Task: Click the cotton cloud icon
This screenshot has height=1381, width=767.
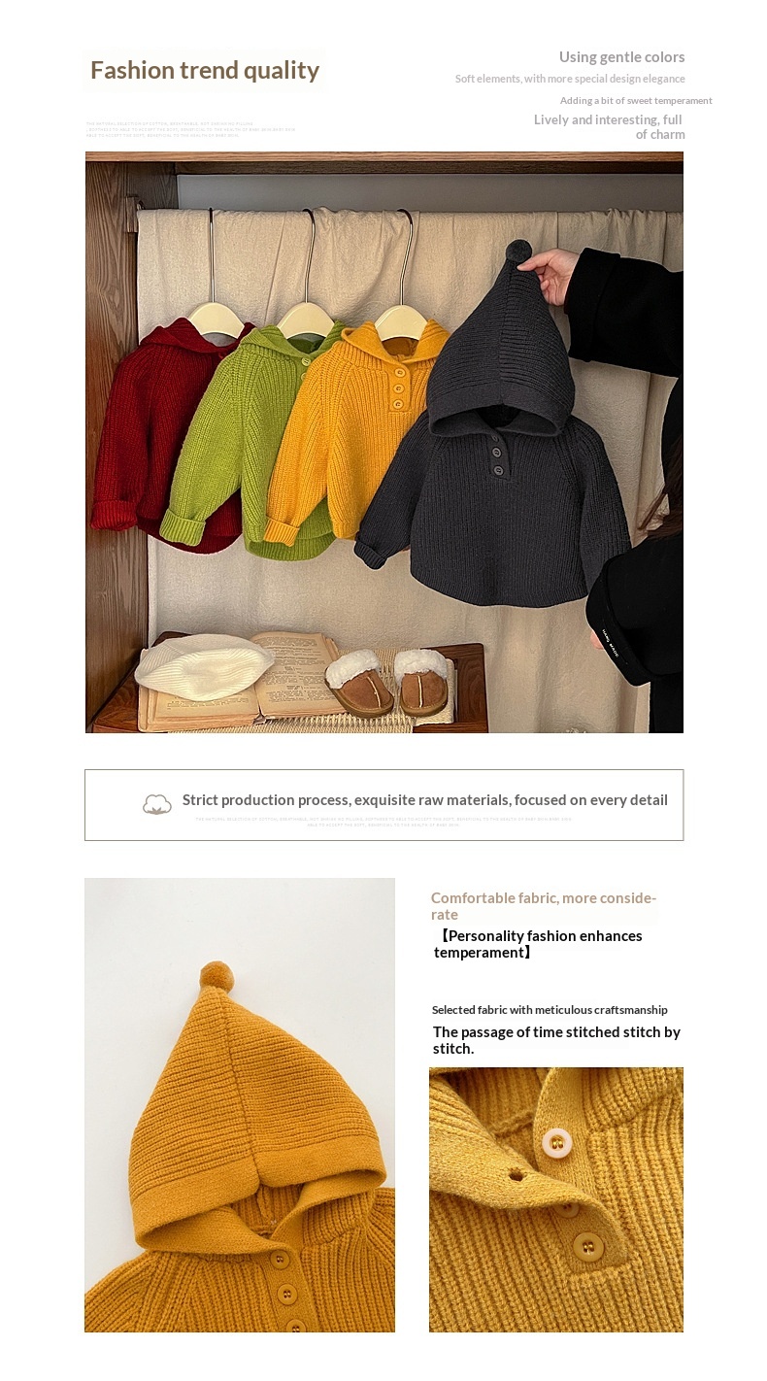Action: coord(157,804)
